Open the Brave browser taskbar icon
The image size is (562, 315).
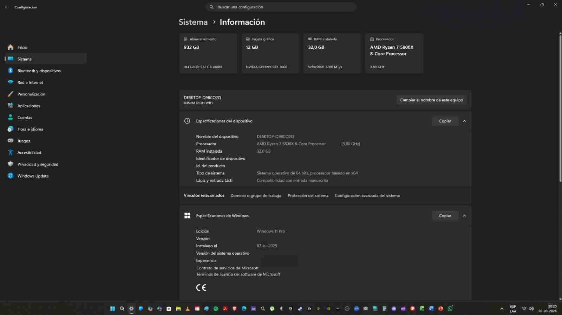click(234, 309)
